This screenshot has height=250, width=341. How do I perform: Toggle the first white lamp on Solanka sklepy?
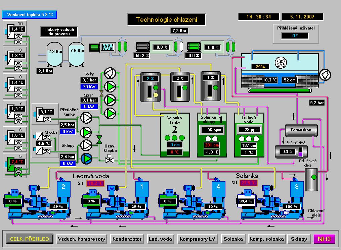tap(208, 139)
